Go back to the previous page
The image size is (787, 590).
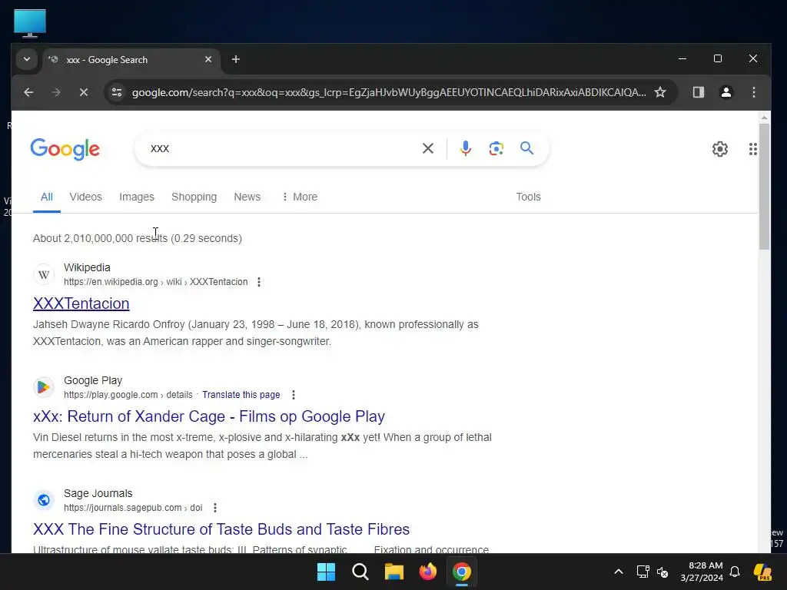(x=28, y=92)
